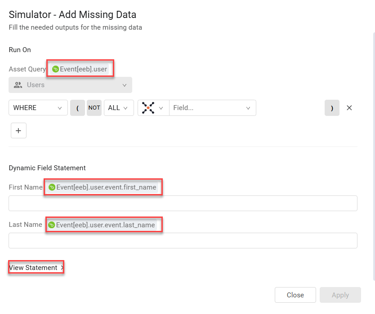The height and width of the screenshot is (314, 375).
Task: Click the Users people icon
Action: tap(18, 85)
